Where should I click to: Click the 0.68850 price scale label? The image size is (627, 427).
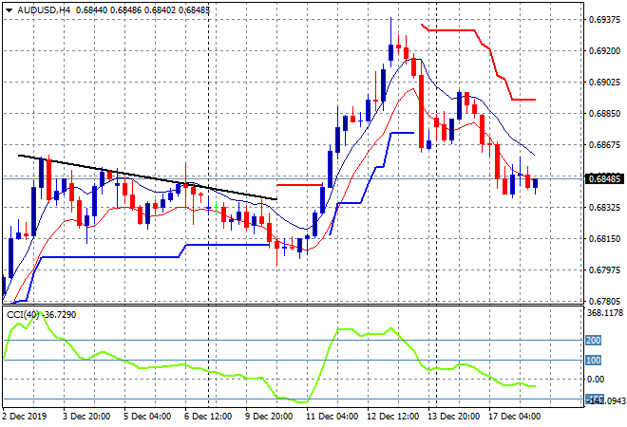click(604, 114)
